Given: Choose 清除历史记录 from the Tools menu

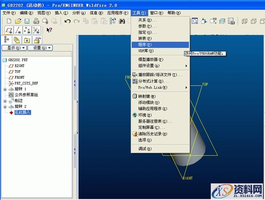Looking at the screenshot, I should [x=160, y=134].
